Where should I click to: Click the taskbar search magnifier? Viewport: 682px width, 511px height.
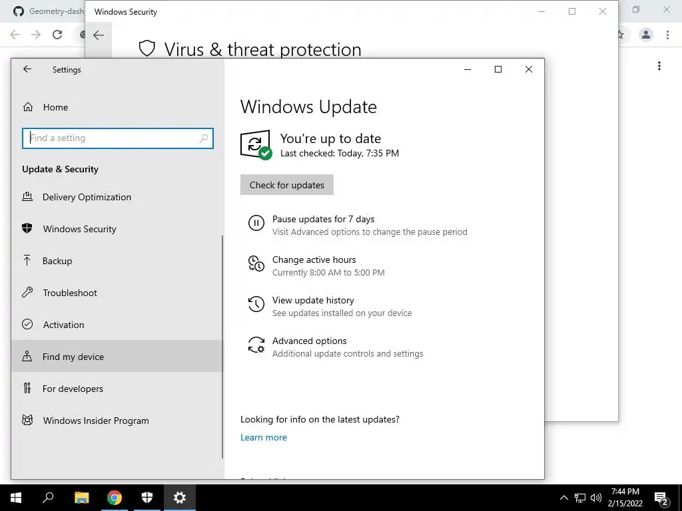point(48,498)
